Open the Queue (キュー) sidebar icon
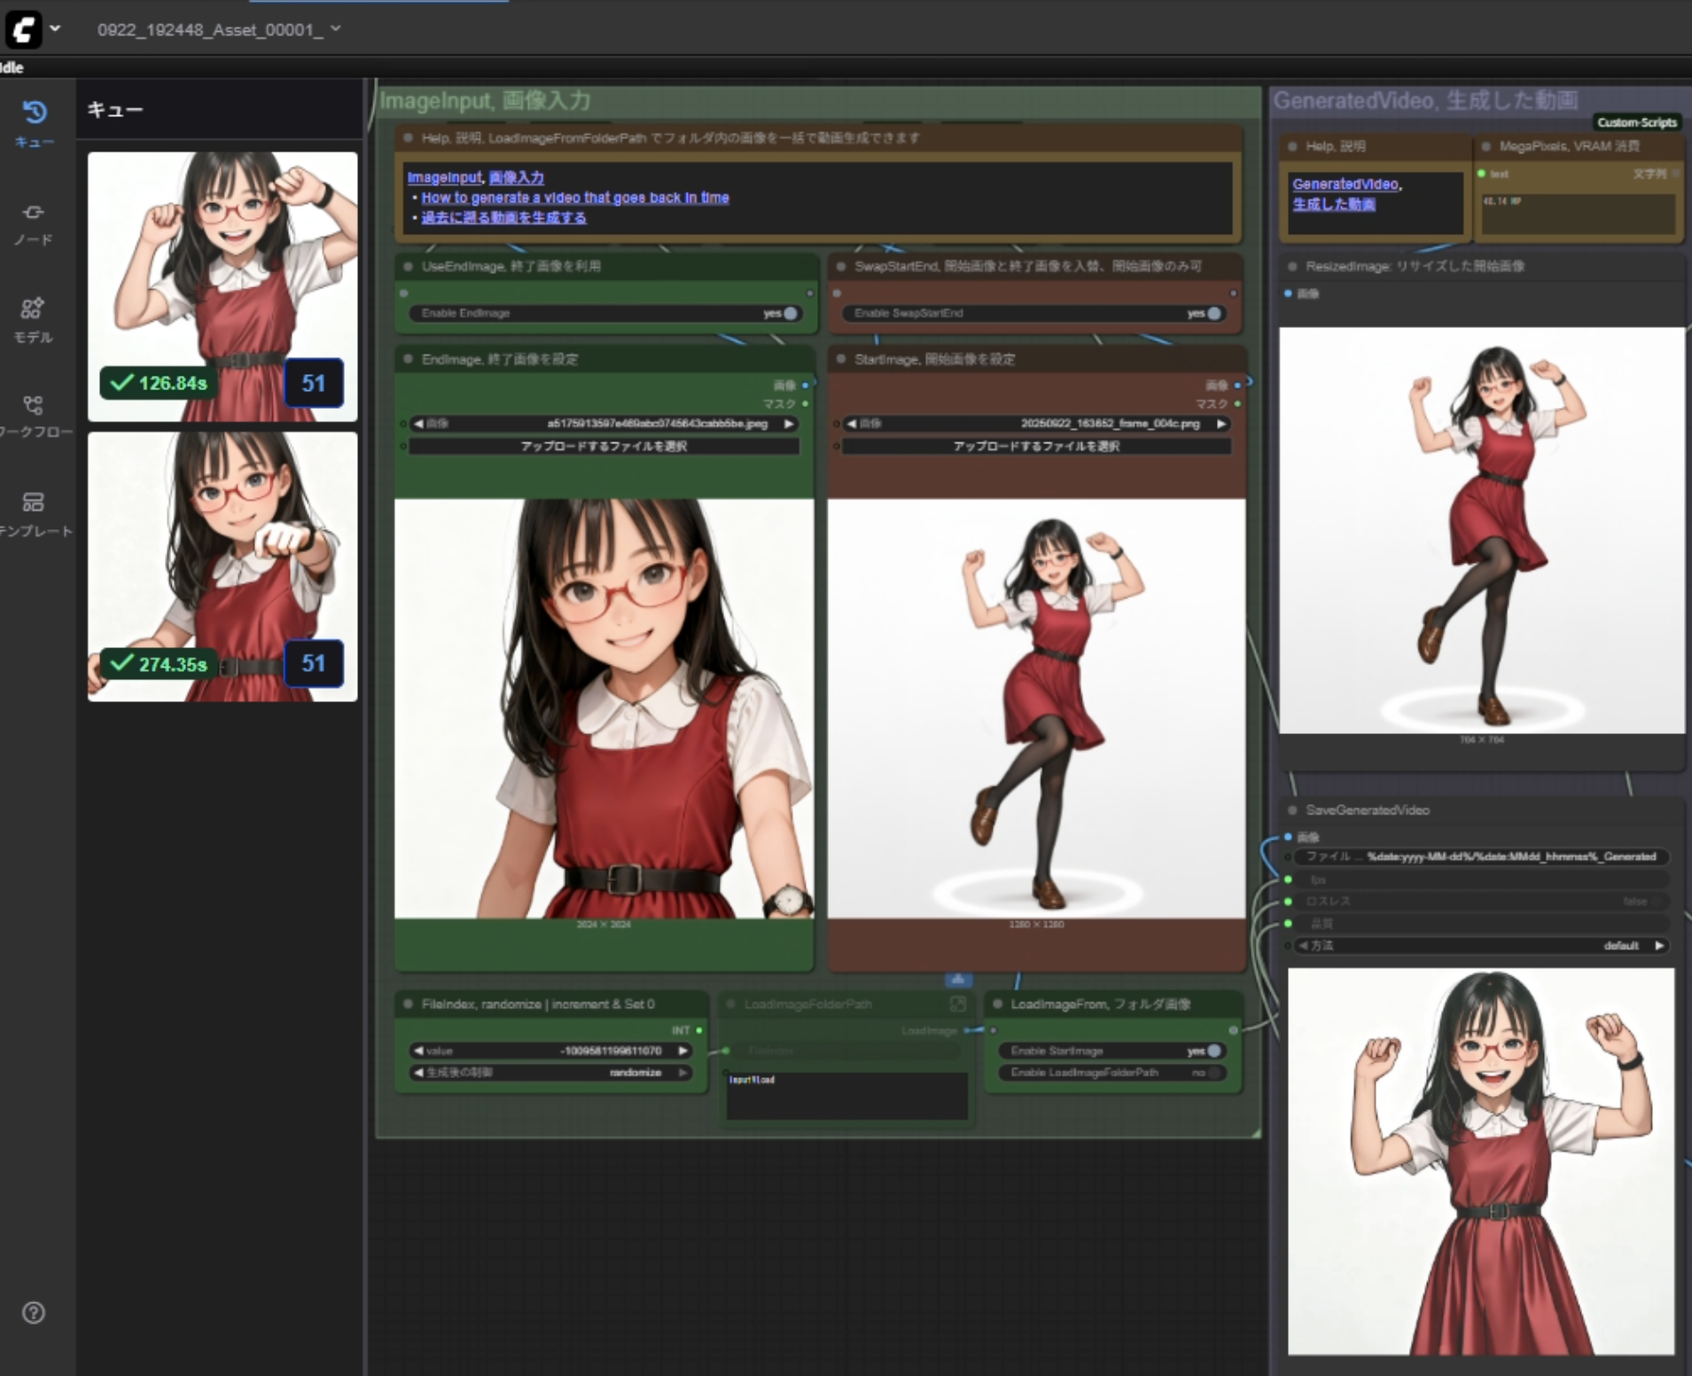The width and height of the screenshot is (1692, 1376). (x=34, y=113)
